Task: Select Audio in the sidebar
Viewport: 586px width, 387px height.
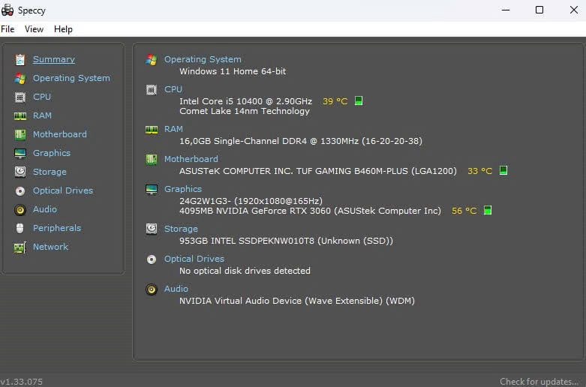Action: coord(45,209)
